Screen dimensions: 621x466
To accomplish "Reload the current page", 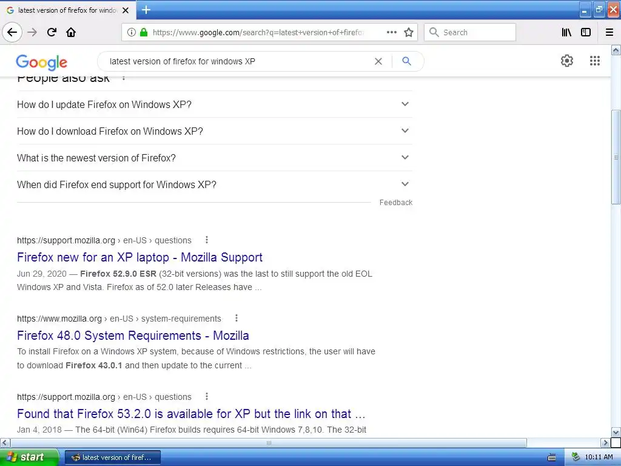I will pos(52,32).
